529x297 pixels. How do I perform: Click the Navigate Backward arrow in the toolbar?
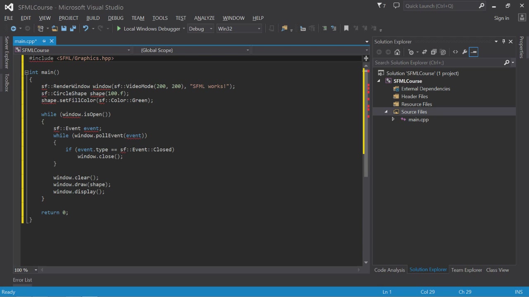click(x=13, y=28)
